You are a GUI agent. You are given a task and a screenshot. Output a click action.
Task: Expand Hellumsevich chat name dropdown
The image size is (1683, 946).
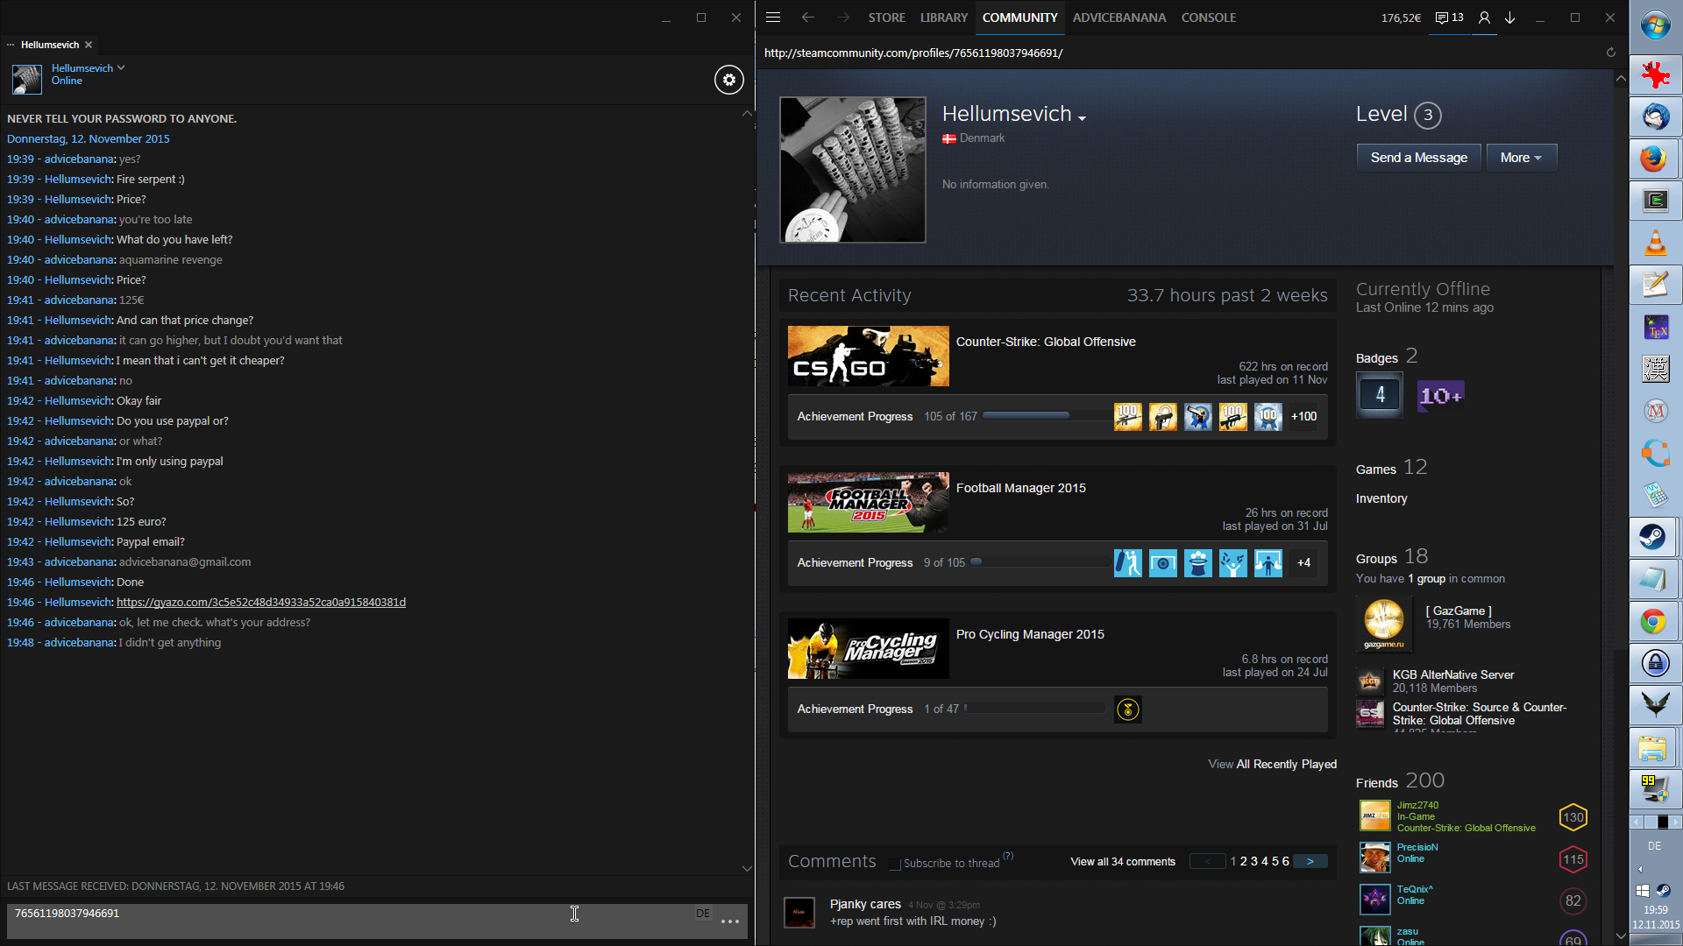coord(121,67)
